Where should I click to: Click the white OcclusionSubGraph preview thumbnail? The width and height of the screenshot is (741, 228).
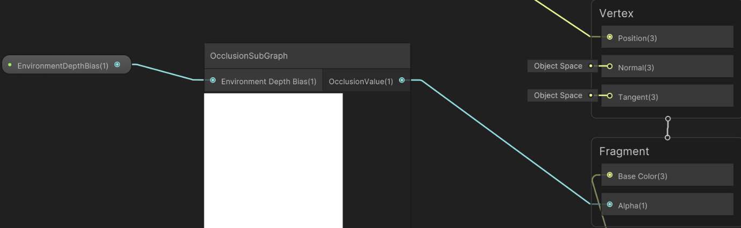point(273,160)
